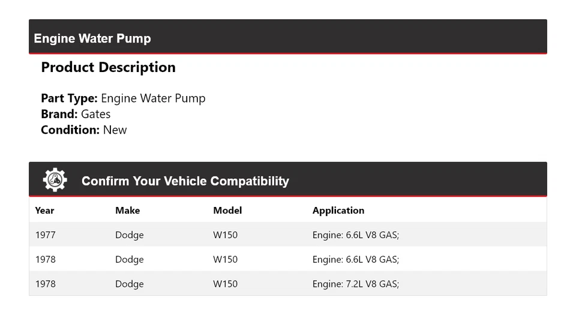Click the Brand: Gates text

pos(76,114)
